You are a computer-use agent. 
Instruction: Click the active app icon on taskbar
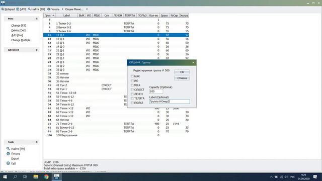[57, 176]
